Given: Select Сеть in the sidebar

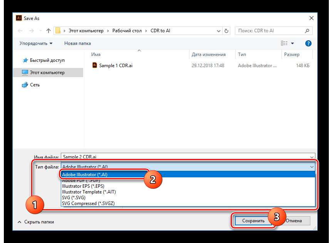Looking at the screenshot, I should tap(31, 85).
